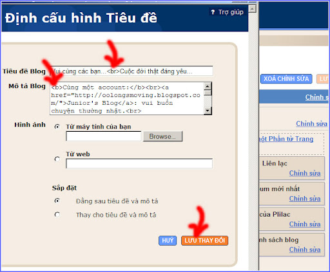Open 'Chỉnh sửa' link under 'của Plilac'
This screenshot has height=272, width=330.
pyautogui.click(x=305, y=224)
